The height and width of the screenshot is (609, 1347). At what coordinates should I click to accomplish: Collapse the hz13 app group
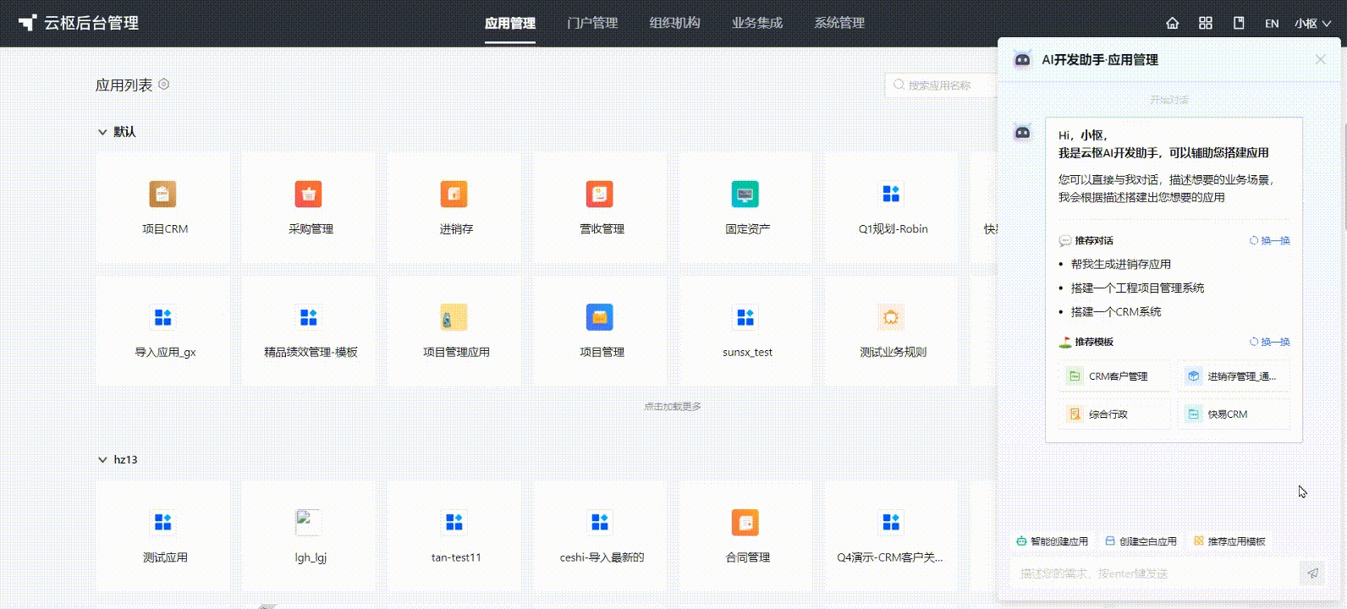(102, 460)
